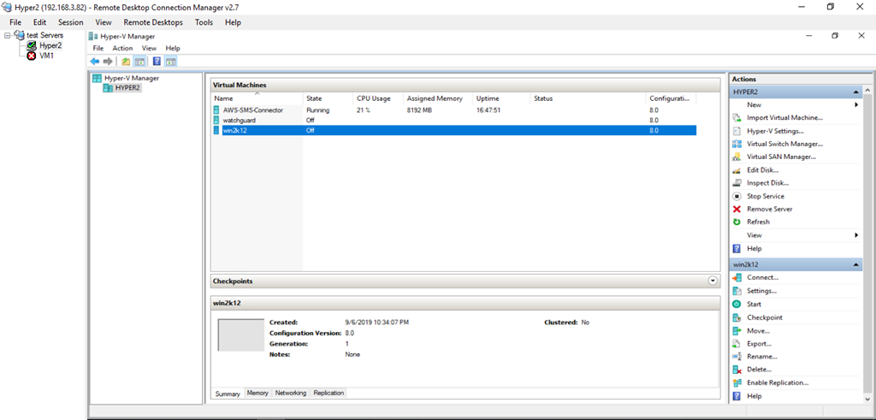The height and width of the screenshot is (420, 876).
Task: Switch to the Replication tab
Action: [328, 393]
